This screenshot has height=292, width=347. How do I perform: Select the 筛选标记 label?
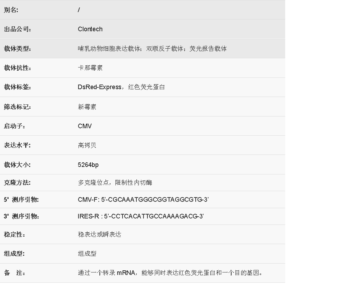click(17, 107)
